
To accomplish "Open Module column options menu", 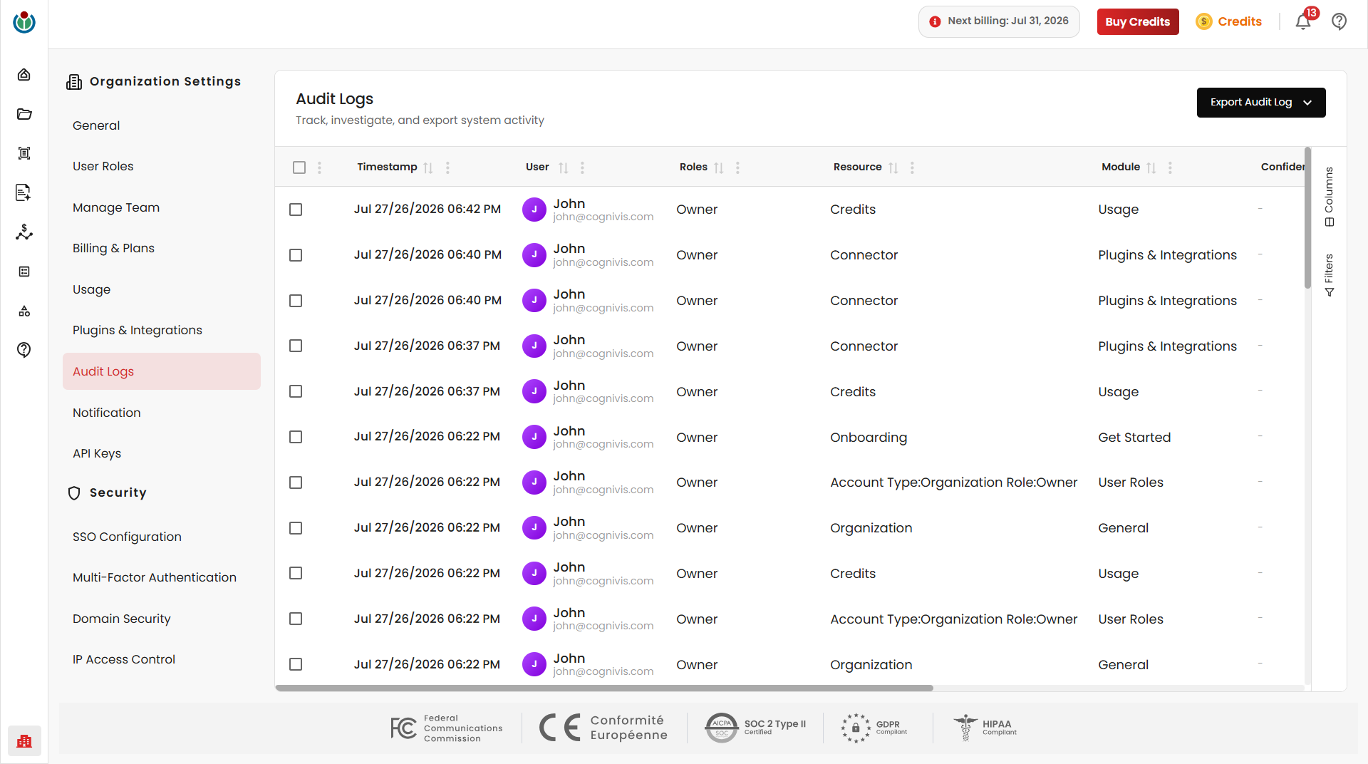I will tap(1170, 167).
